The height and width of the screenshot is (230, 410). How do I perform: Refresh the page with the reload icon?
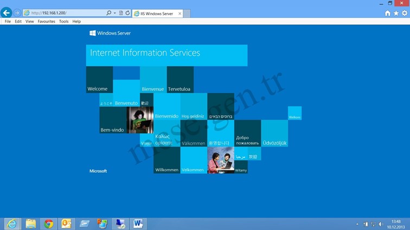(127, 13)
